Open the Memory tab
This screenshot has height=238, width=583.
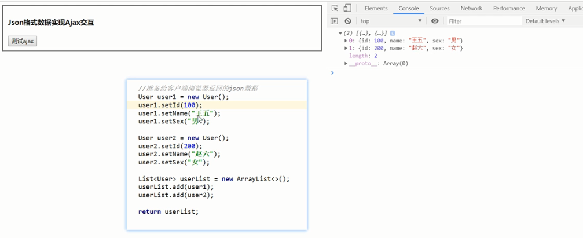coord(546,8)
